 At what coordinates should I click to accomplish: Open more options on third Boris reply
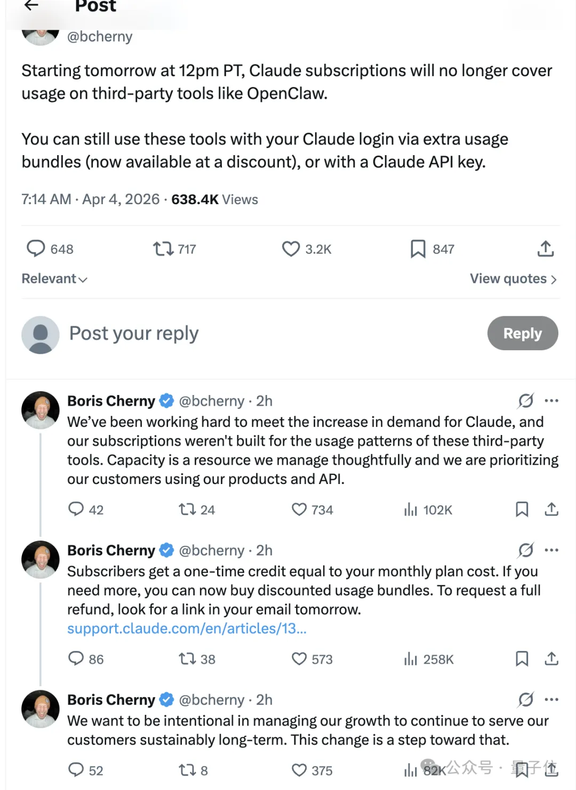click(x=551, y=699)
